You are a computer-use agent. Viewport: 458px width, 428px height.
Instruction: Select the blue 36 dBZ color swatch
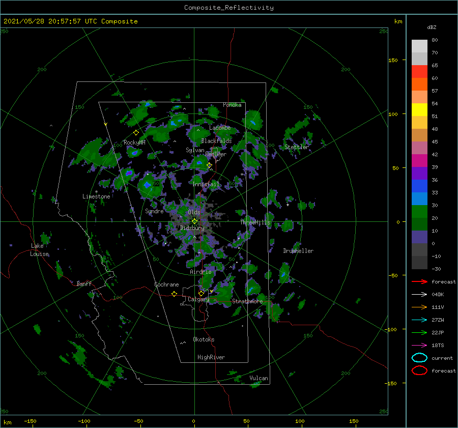coord(419,186)
